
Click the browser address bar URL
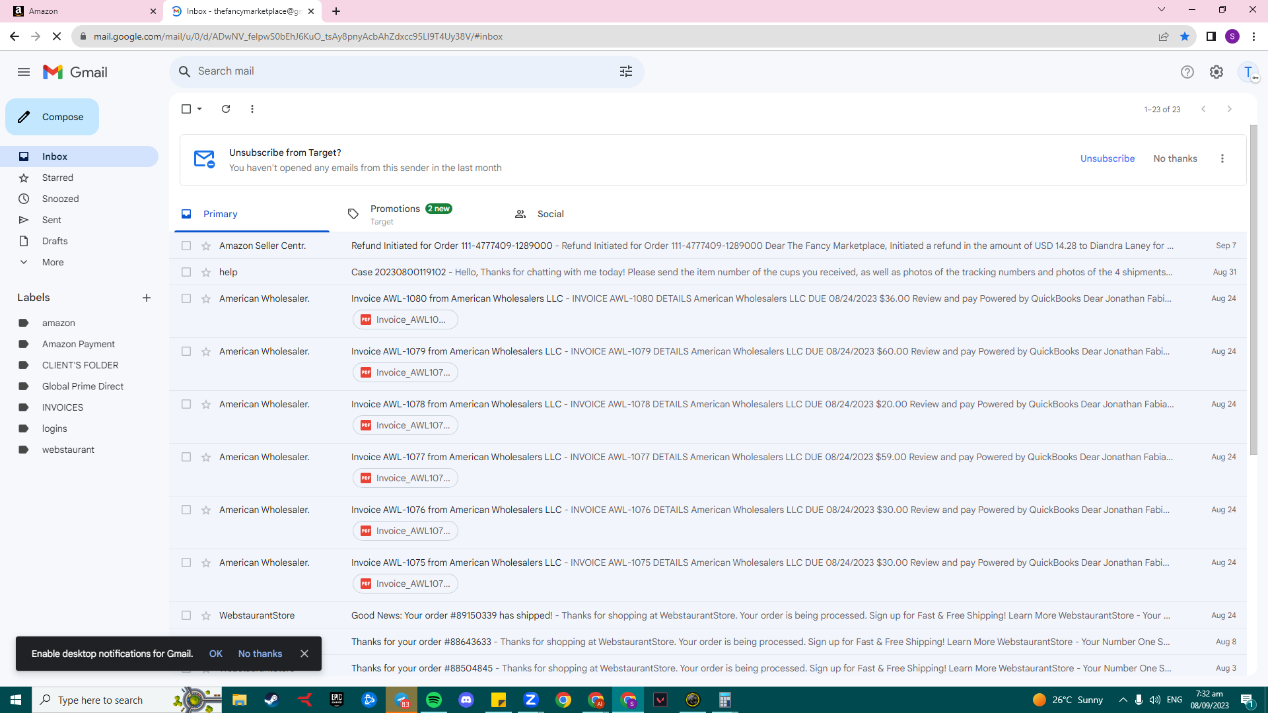click(298, 36)
